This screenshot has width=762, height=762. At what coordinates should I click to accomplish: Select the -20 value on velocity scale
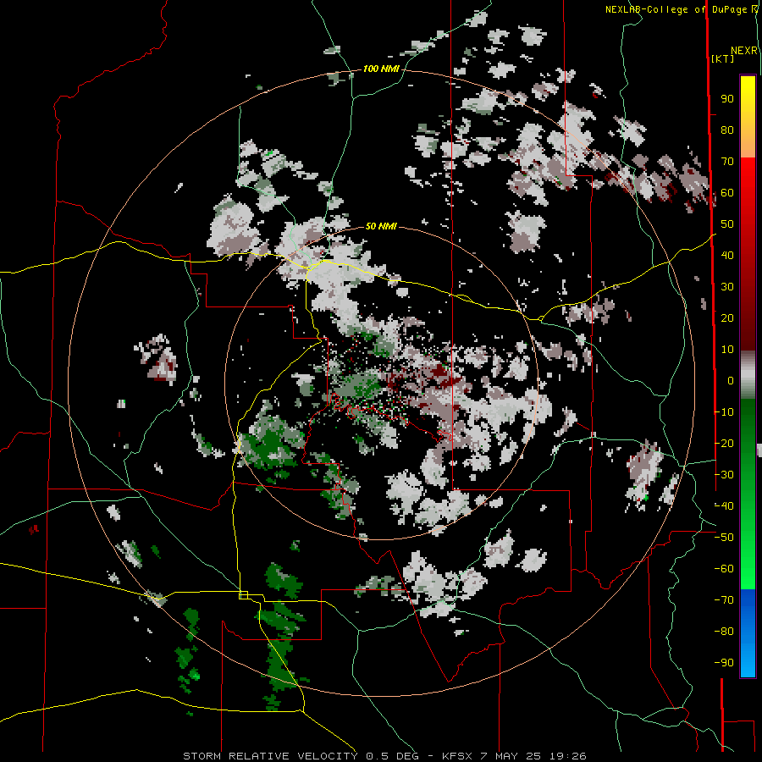point(724,444)
